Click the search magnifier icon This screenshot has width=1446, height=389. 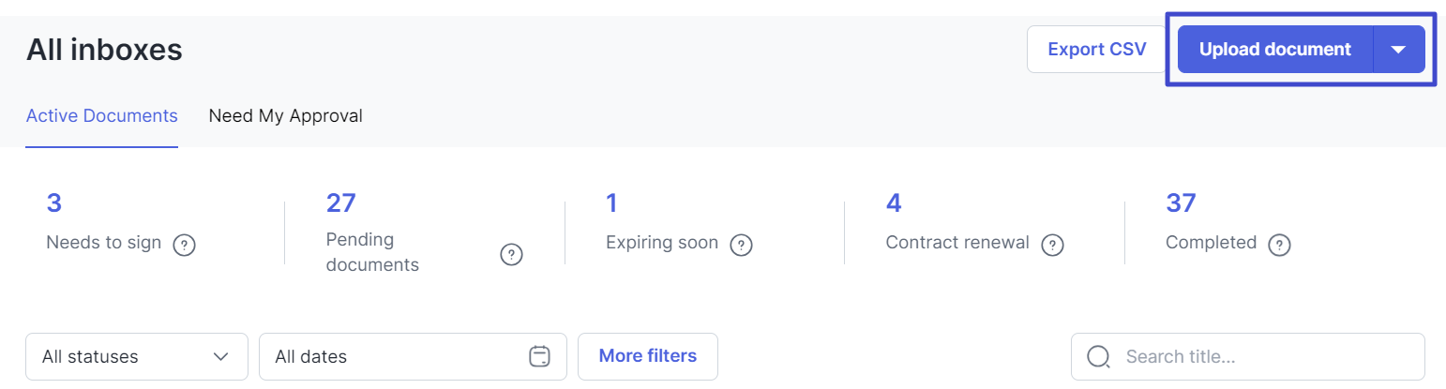click(1098, 356)
